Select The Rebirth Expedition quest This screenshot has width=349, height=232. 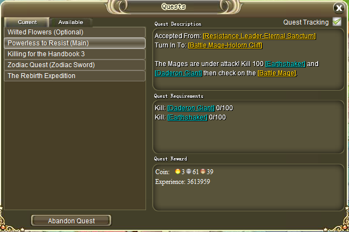(75, 76)
